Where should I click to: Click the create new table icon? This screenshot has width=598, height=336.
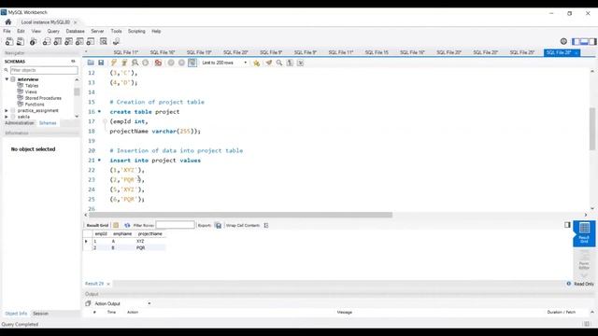coord(58,41)
